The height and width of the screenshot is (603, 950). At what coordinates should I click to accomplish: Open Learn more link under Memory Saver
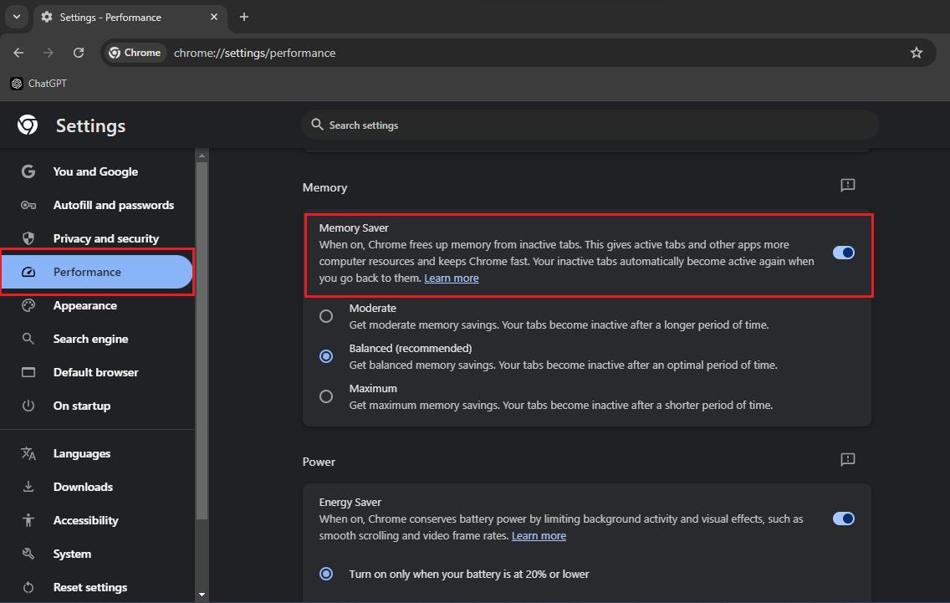coord(452,279)
